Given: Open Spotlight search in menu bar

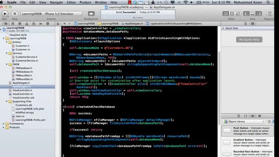Looking at the screenshot, I should [x=268, y=2].
